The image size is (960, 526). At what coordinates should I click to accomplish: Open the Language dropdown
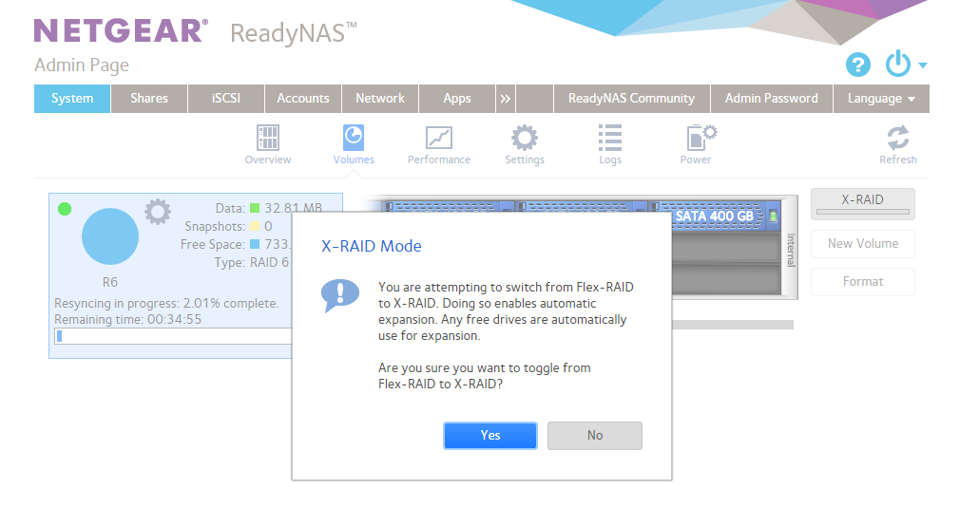click(881, 99)
